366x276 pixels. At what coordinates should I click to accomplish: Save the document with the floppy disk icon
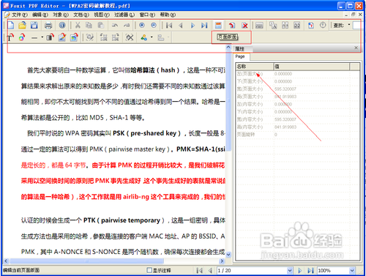(34, 25)
